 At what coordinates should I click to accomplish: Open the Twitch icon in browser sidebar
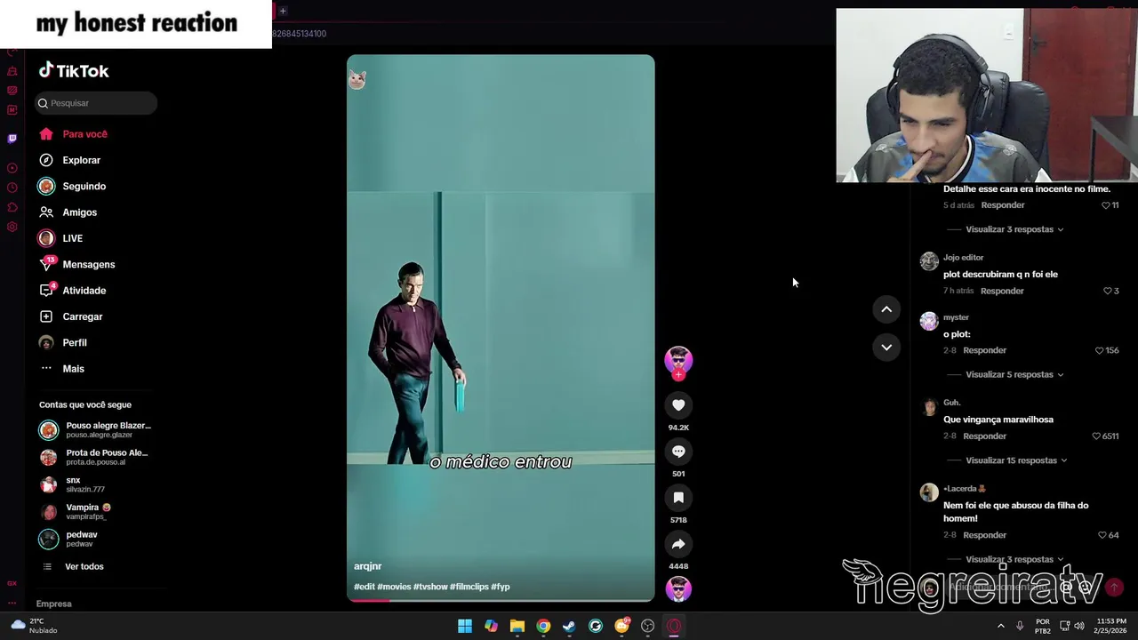pyautogui.click(x=12, y=139)
